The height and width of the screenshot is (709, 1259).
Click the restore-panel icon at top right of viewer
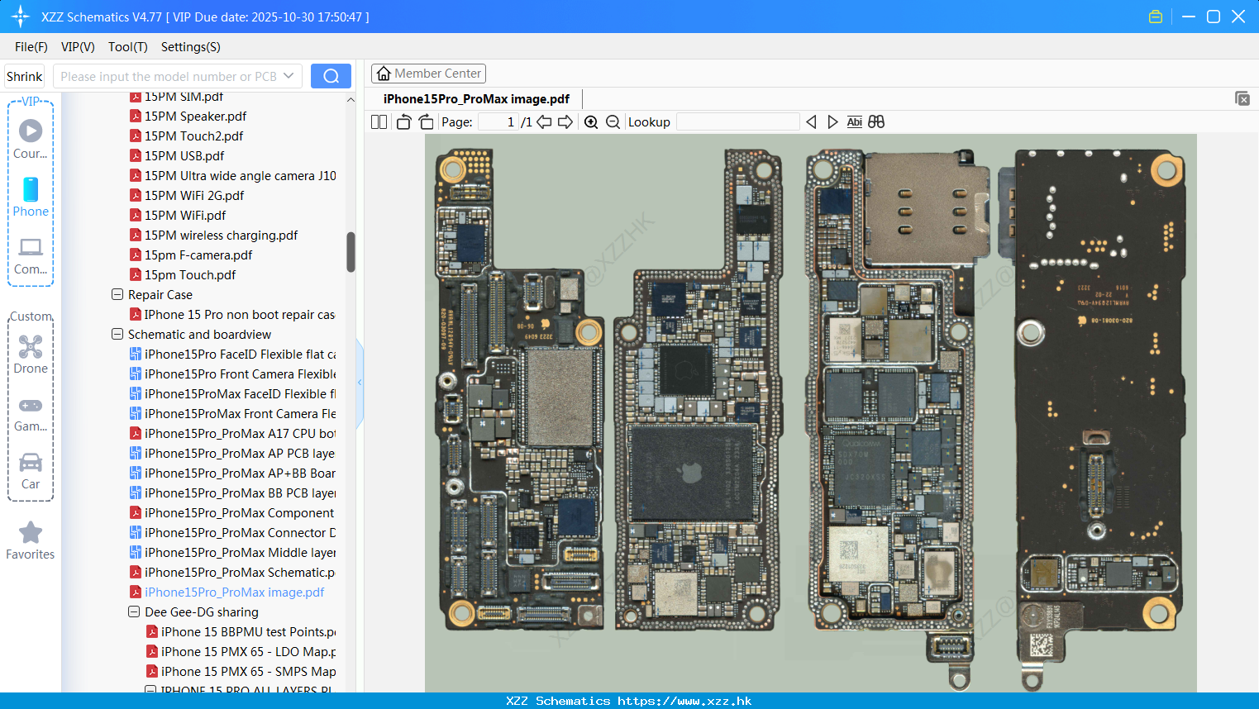click(x=1242, y=98)
